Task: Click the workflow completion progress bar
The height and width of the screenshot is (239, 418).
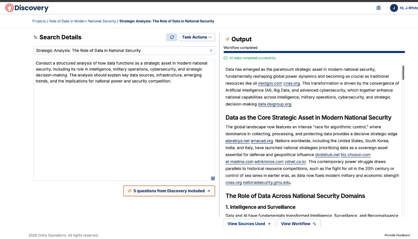Action: [314, 51]
